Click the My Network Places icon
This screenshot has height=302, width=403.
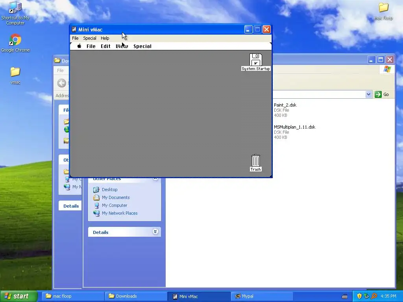point(96,213)
